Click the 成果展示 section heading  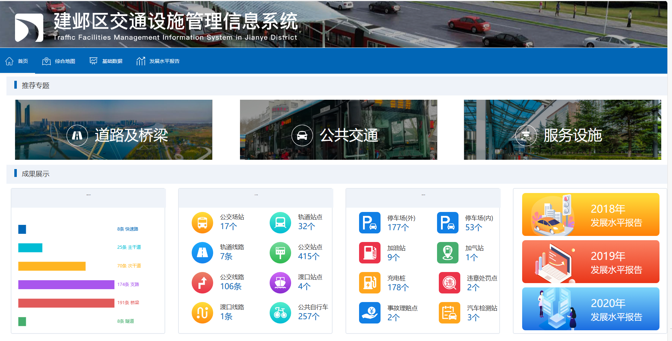(x=35, y=174)
